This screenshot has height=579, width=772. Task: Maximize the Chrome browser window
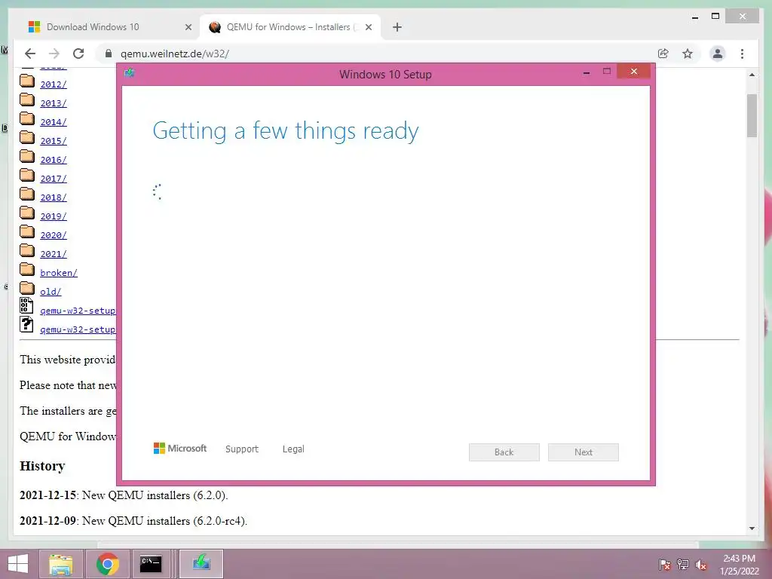715,17
